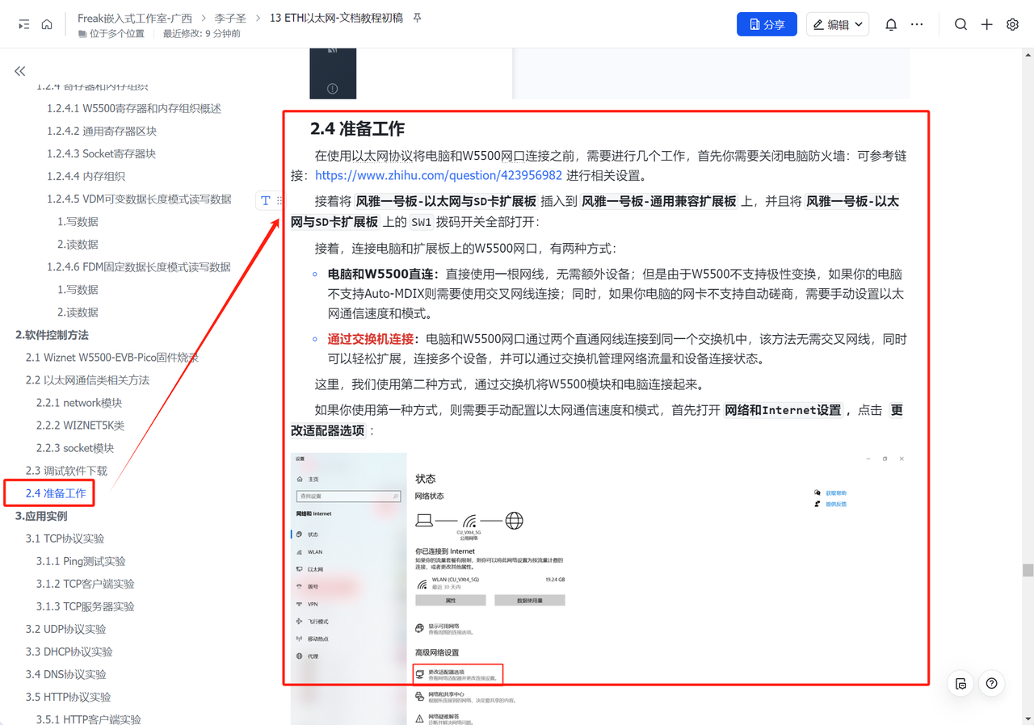The height and width of the screenshot is (725, 1034).
Task: Go to 2.2.2 WIZNET5K类 in outline
Action: tap(81, 425)
